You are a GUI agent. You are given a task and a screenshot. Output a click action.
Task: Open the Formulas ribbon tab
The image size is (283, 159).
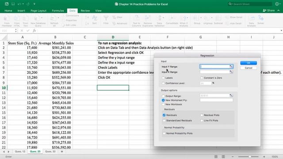coord(58,11)
